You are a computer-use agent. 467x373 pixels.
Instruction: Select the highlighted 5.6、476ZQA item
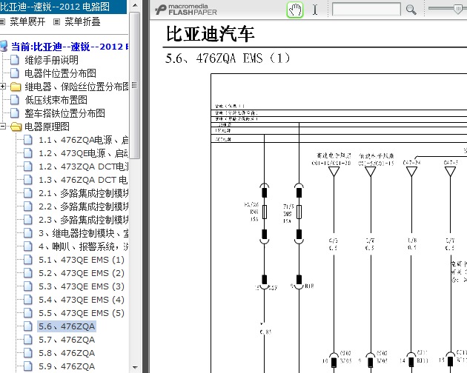pyautogui.click(x=67, y=326)
